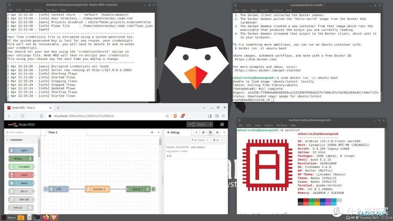The width and height of the screenshot is (393, 221).
Task: Toggle Brave sidebar panel icon
Action: coord(210,116)
